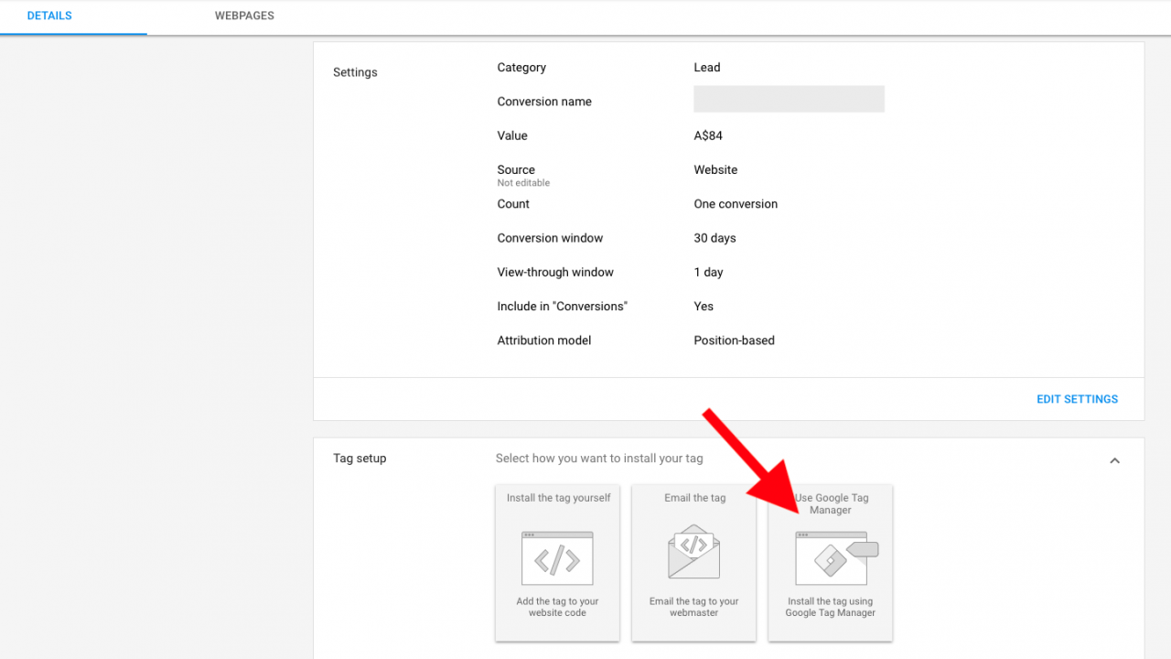
Task: Choose 'Email the tag' card title
Action: click(x=695, y=498)
